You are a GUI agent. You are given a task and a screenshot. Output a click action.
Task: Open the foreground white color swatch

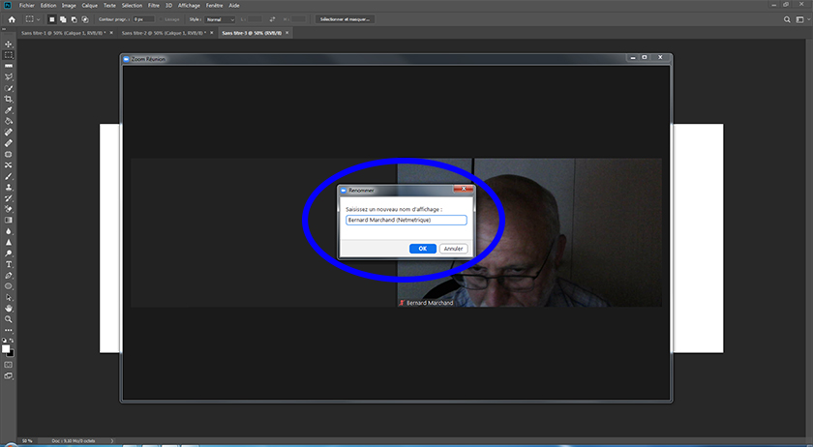tap(6, 349)
